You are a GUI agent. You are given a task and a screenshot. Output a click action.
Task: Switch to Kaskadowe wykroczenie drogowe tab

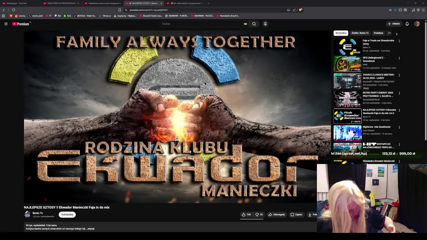click(x=103, y=3)
